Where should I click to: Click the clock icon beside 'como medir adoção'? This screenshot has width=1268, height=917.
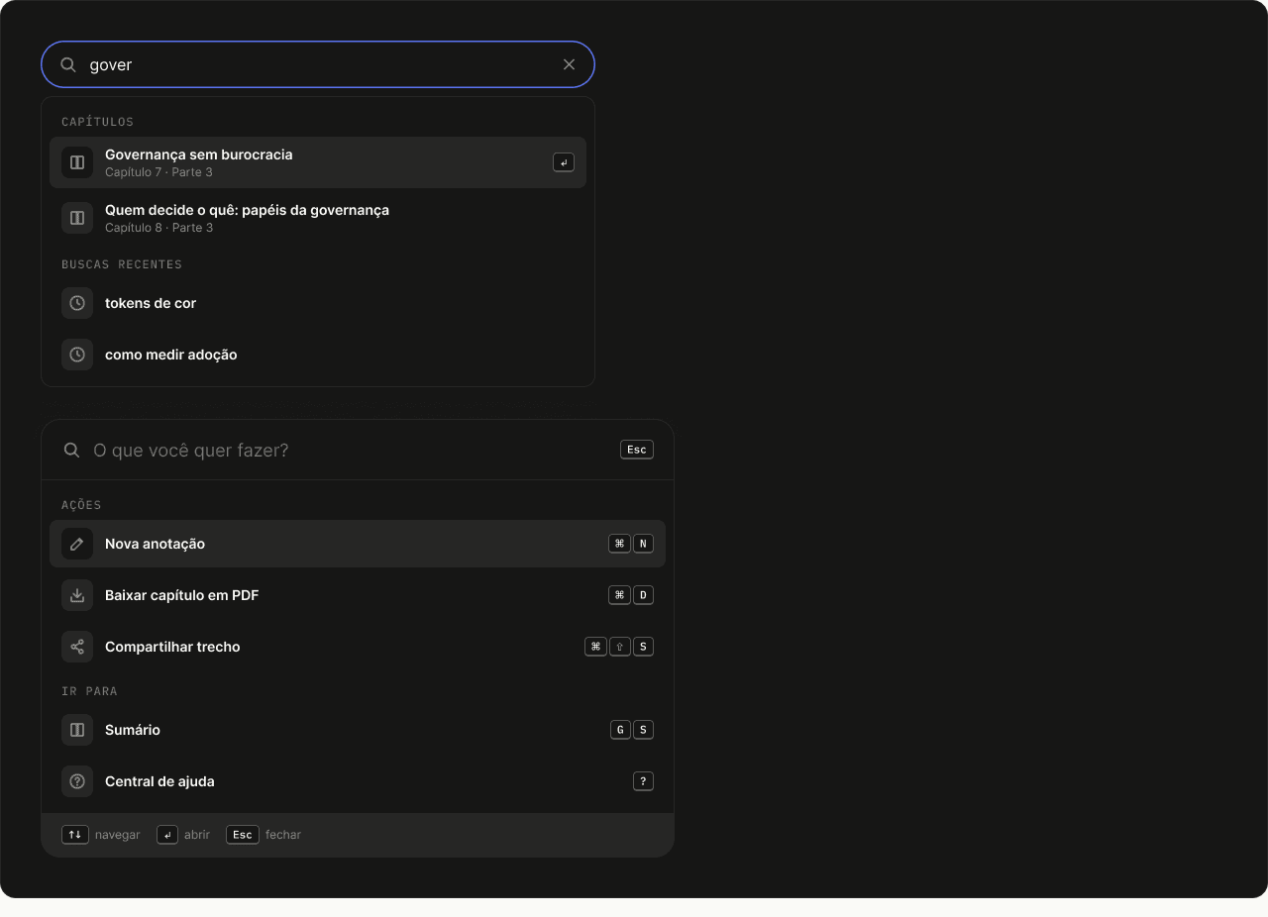[x=77, y=355]
